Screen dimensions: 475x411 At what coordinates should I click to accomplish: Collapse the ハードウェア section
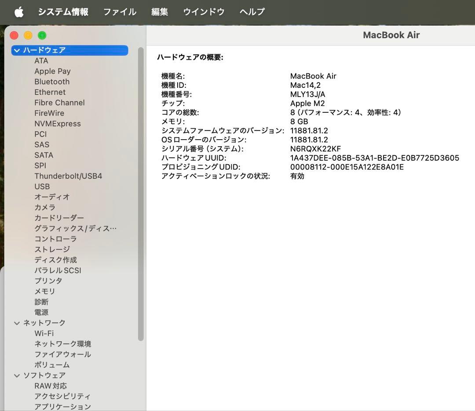tap(17, 50)
